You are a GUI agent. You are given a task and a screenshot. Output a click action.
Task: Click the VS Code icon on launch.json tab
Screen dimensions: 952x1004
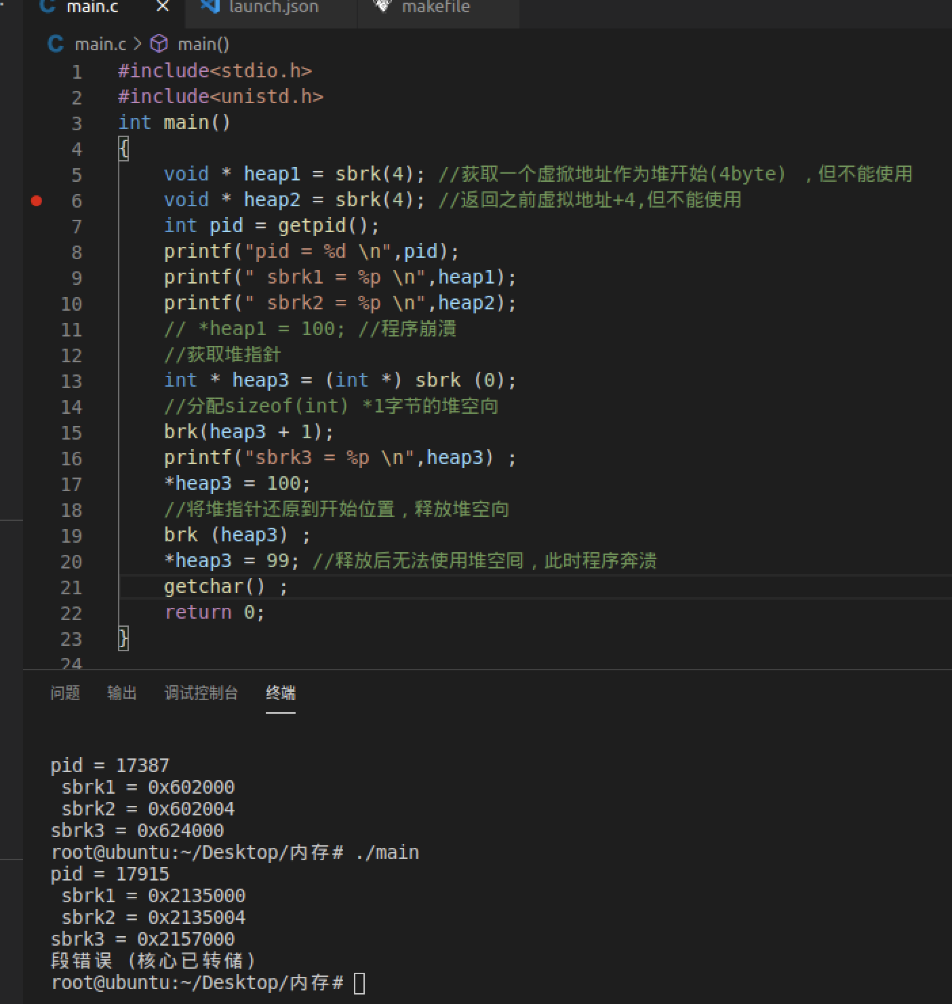[x=210, y=7]
